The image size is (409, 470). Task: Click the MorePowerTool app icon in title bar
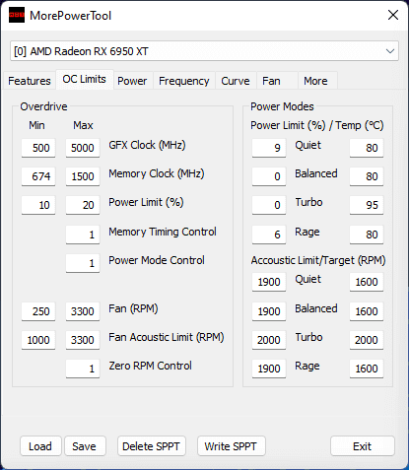click(17, 15)
